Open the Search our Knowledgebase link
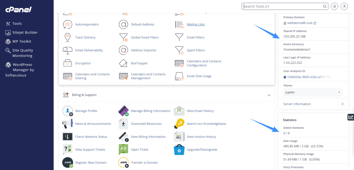The height and width of the screenshot is (170, 354). (206, 124)
